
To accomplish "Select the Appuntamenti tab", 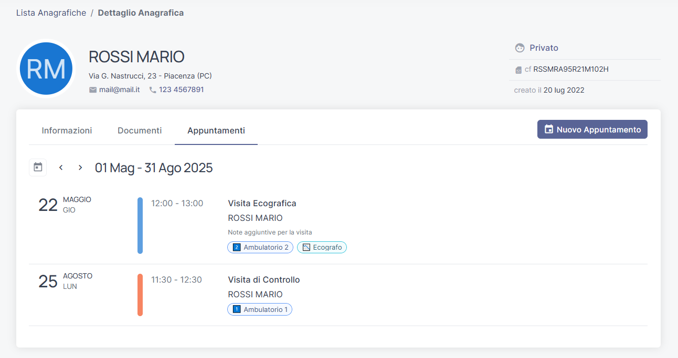I will point(216,130).
